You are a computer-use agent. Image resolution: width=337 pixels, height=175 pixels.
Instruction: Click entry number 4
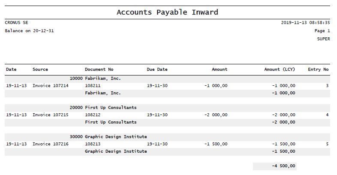pos(327,115)
